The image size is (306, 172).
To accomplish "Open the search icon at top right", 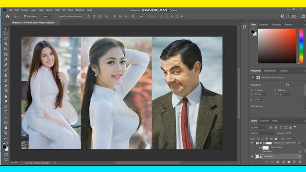I will pos(288,16).
